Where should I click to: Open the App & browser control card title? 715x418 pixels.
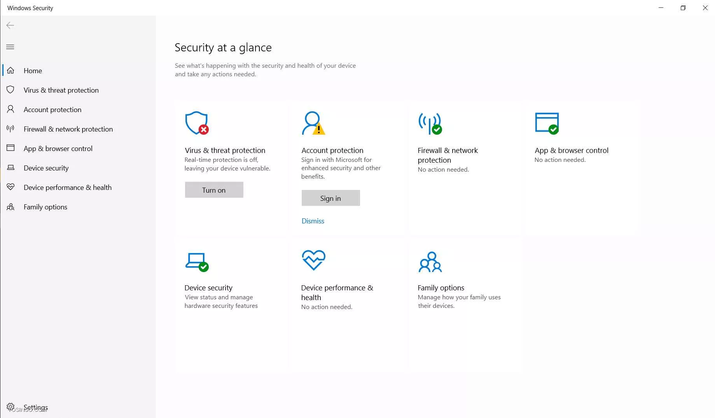(571, 150)
